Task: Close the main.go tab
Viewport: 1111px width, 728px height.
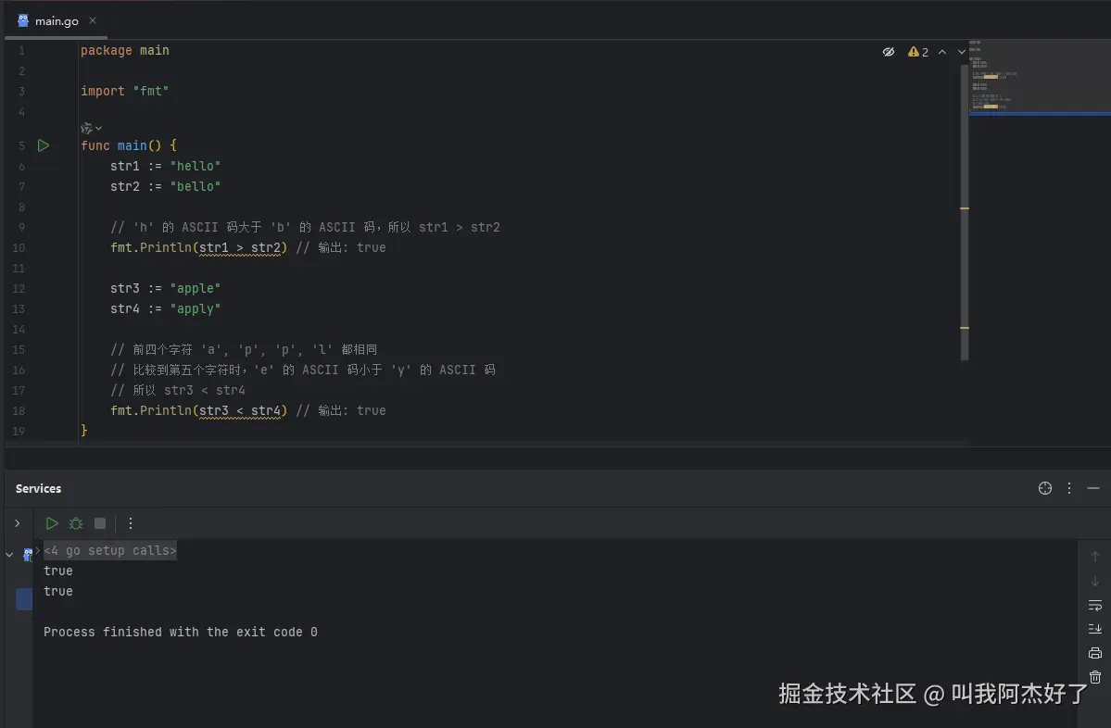Action: pyautogui.click(x=93, y=20)
